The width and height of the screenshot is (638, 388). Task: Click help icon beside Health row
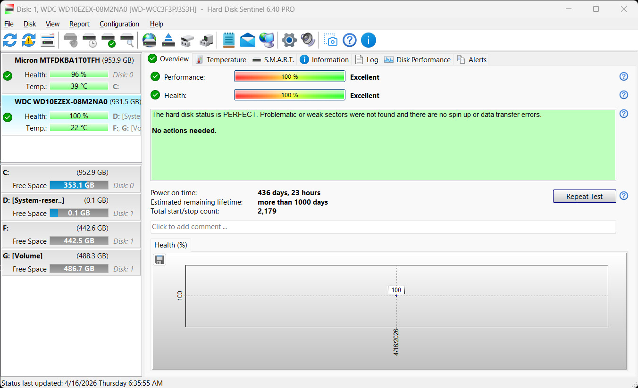tap(624, 95)
